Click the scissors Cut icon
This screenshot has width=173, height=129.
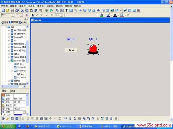[x=23, y=10]
